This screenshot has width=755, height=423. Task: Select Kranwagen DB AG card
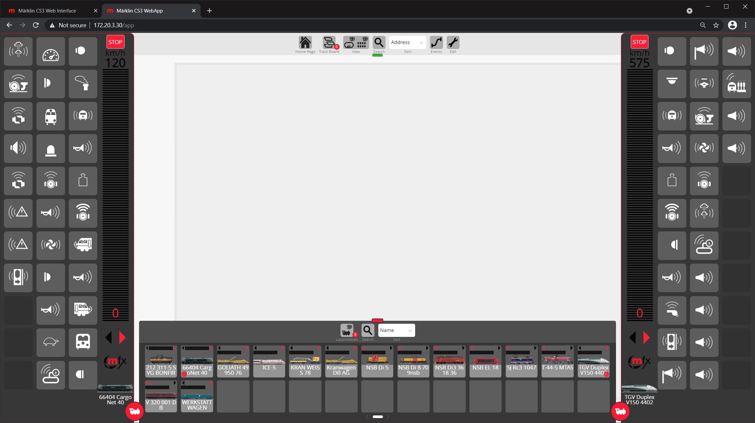point(341,361)
